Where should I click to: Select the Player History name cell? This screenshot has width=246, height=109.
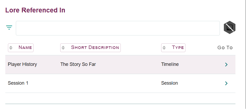(22, 64)
